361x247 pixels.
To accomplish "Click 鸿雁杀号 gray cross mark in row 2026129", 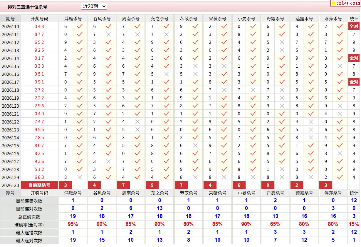I will point(80,177).
